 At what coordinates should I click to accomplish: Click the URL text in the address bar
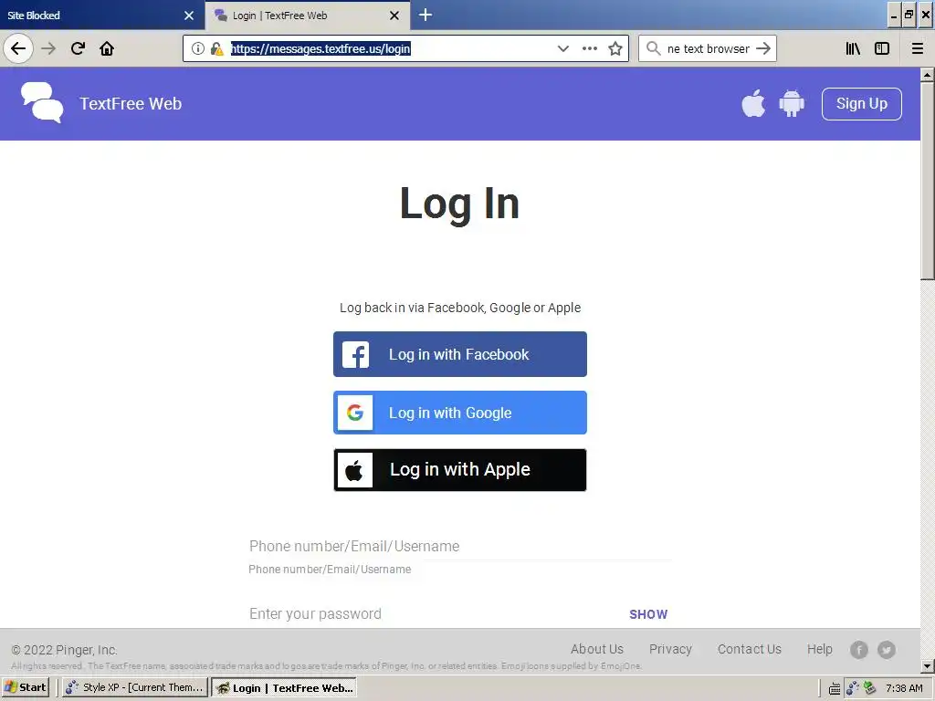tap(320, 49)
